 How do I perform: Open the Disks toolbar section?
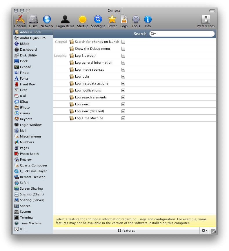click(x=33, y=21)
